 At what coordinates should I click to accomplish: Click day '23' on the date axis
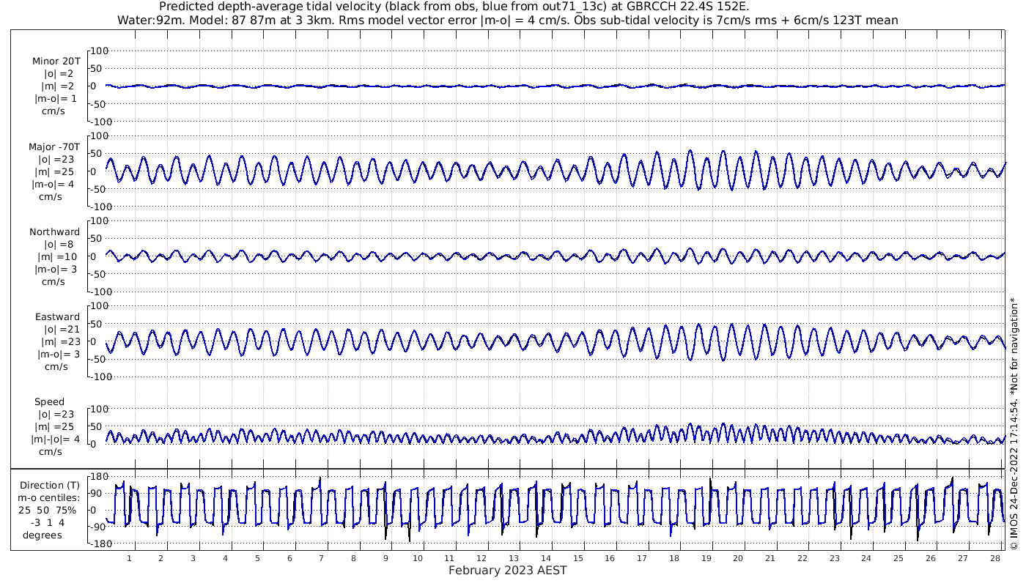(835, 558)
